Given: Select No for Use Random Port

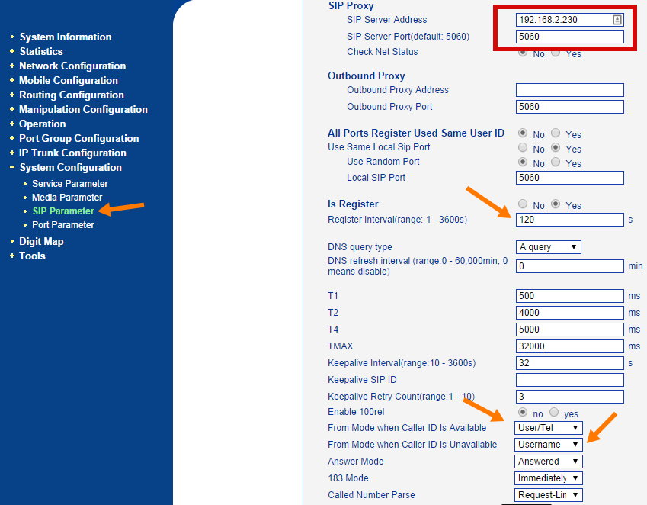Looking at the screenshot, I should 523,162.
